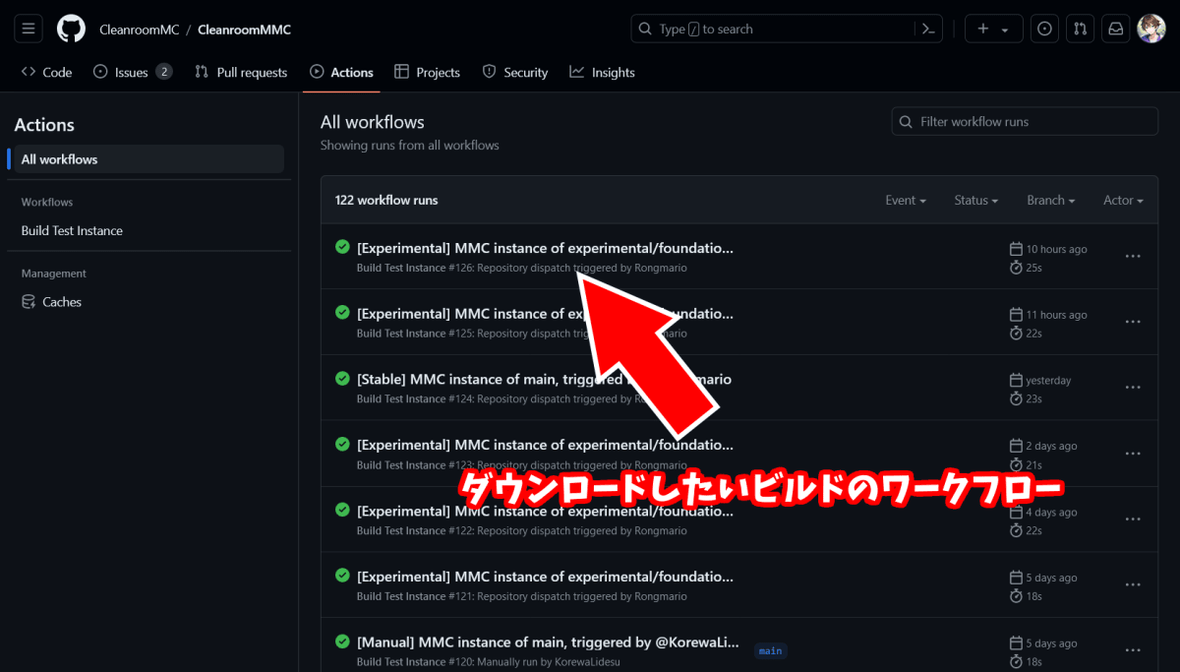Click the calendar icon beside 2 days ago
1180x672 pixels.
coord(1017,446)
